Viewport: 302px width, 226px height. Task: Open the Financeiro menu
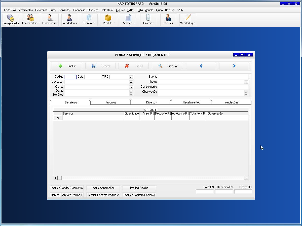(79, 10)
